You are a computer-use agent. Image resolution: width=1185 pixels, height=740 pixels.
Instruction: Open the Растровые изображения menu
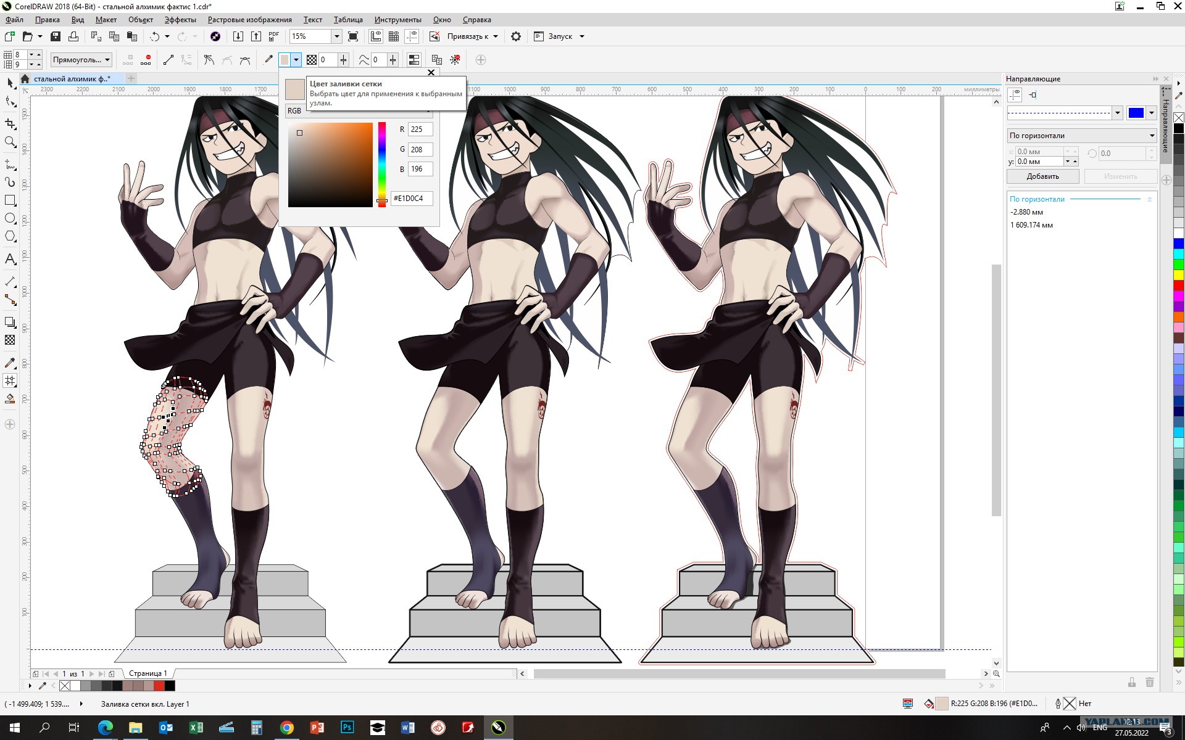pyautogui.click(x=249, y=20)
